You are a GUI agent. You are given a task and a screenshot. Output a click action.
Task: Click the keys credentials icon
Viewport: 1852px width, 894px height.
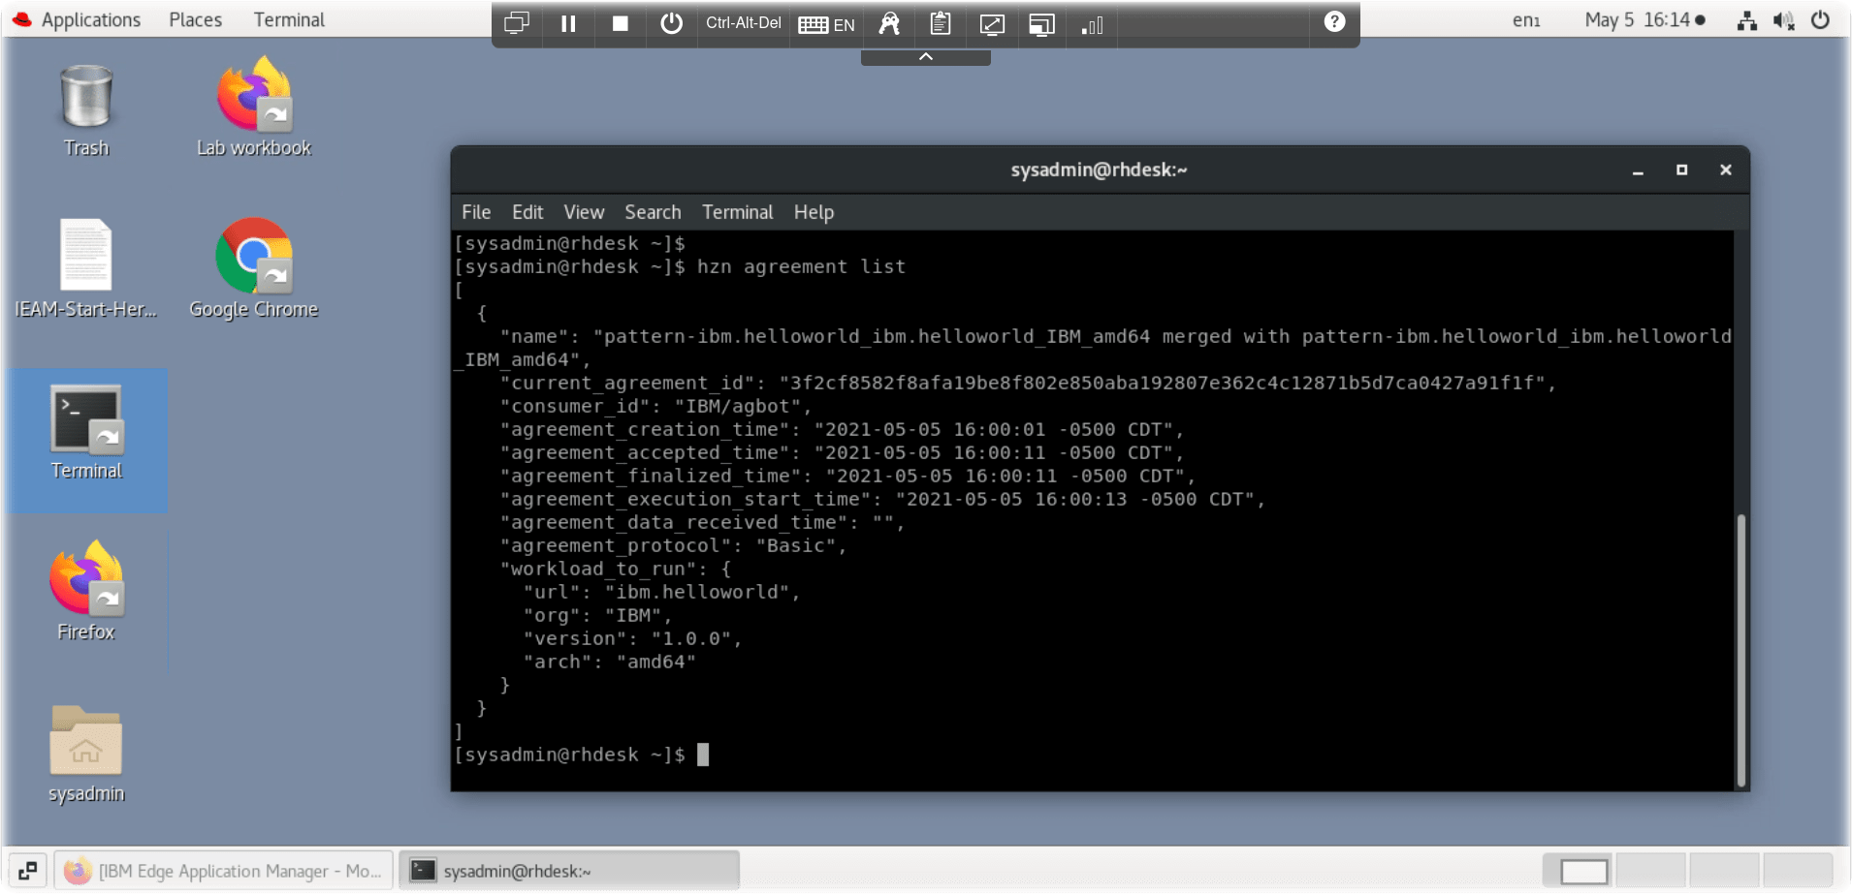pyautogui.click(x=889, y=23)
